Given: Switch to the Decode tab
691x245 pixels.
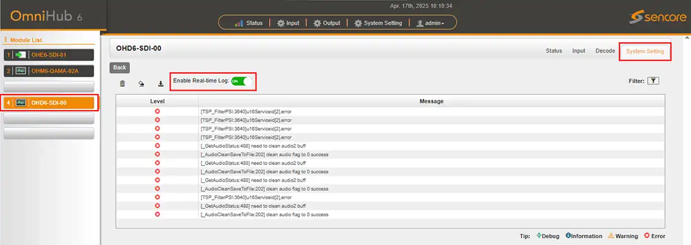Looking at the screenshot, I should point(605,51).
